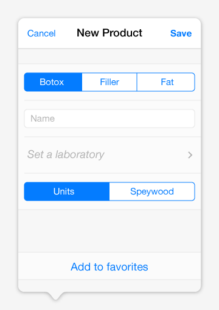Click the popover arrow pointer at the bottom

(55, 296)
